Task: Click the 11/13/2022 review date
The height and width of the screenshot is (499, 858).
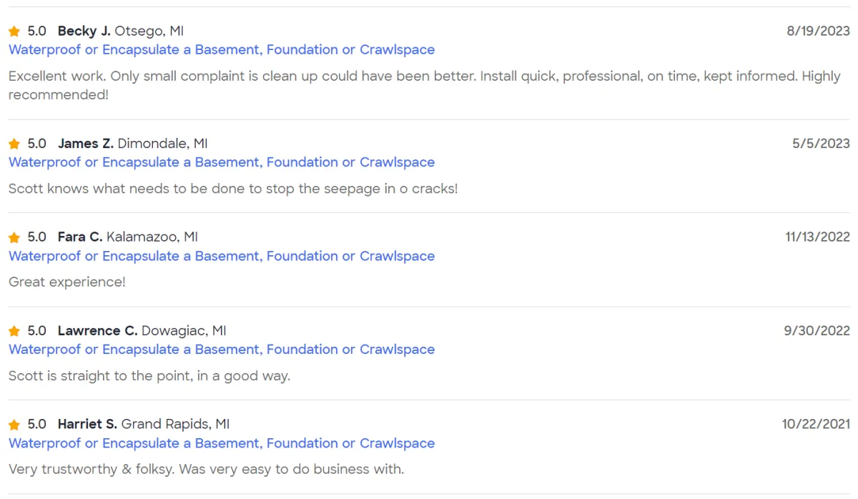Action: [x=817, y=237]
